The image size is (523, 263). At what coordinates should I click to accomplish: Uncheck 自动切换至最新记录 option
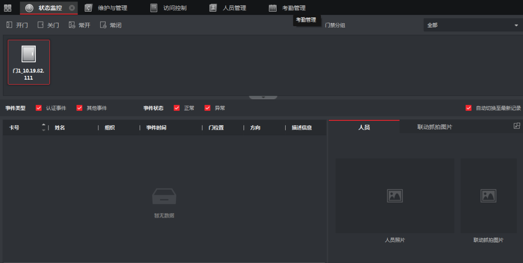coord(468,108)
